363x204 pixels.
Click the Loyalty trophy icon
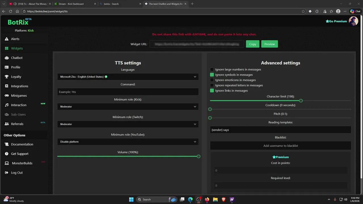click(x=7, y=77)
